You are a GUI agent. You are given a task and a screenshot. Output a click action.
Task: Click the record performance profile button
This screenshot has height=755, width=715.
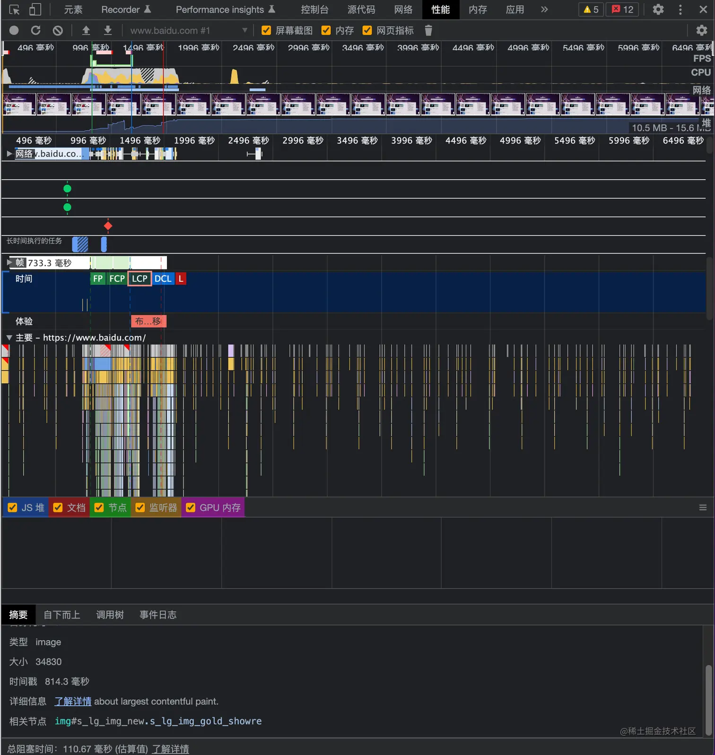pyautogui.click(x=14, y=31)
